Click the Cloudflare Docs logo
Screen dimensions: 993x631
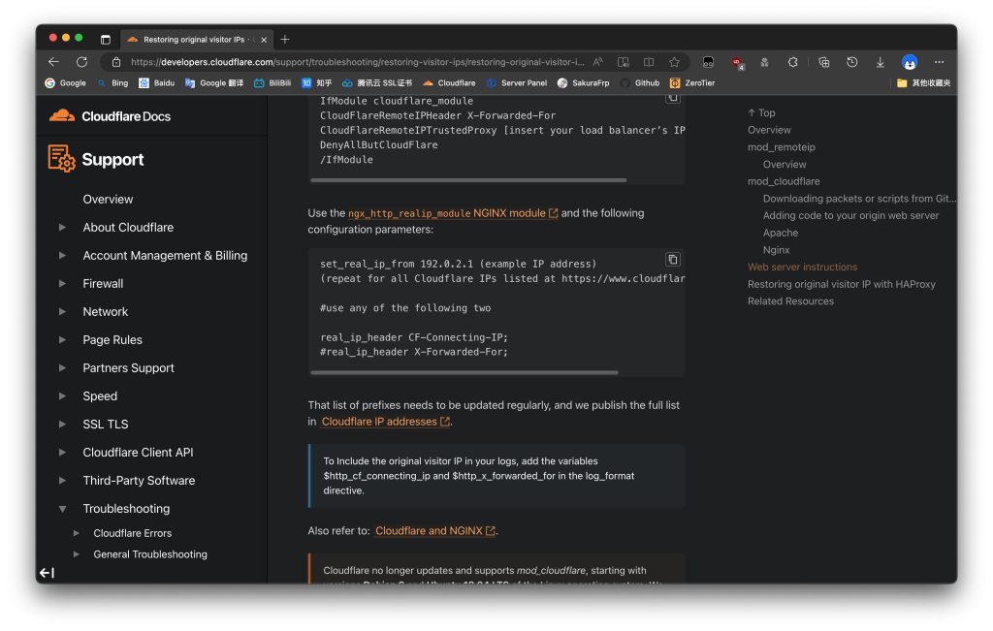111,116
